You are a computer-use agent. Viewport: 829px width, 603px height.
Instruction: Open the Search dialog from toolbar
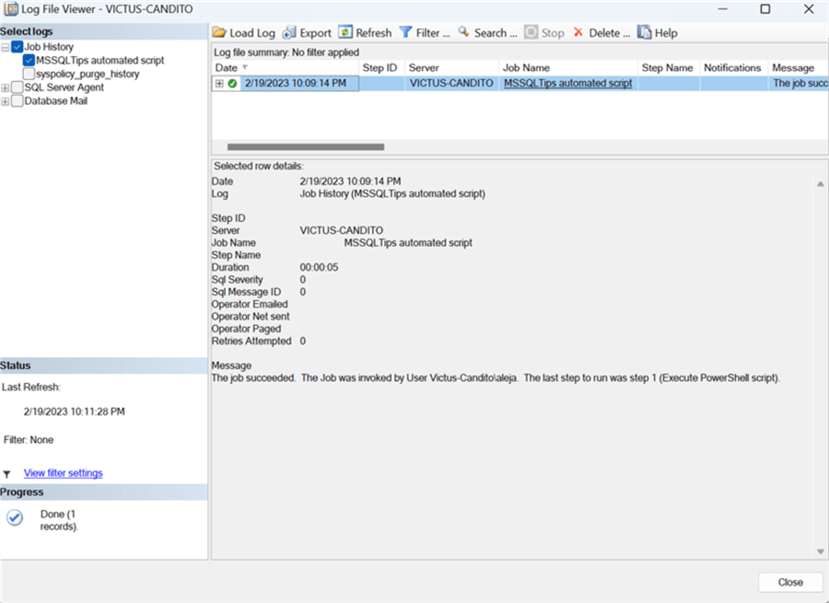click(x=487, y=33)
